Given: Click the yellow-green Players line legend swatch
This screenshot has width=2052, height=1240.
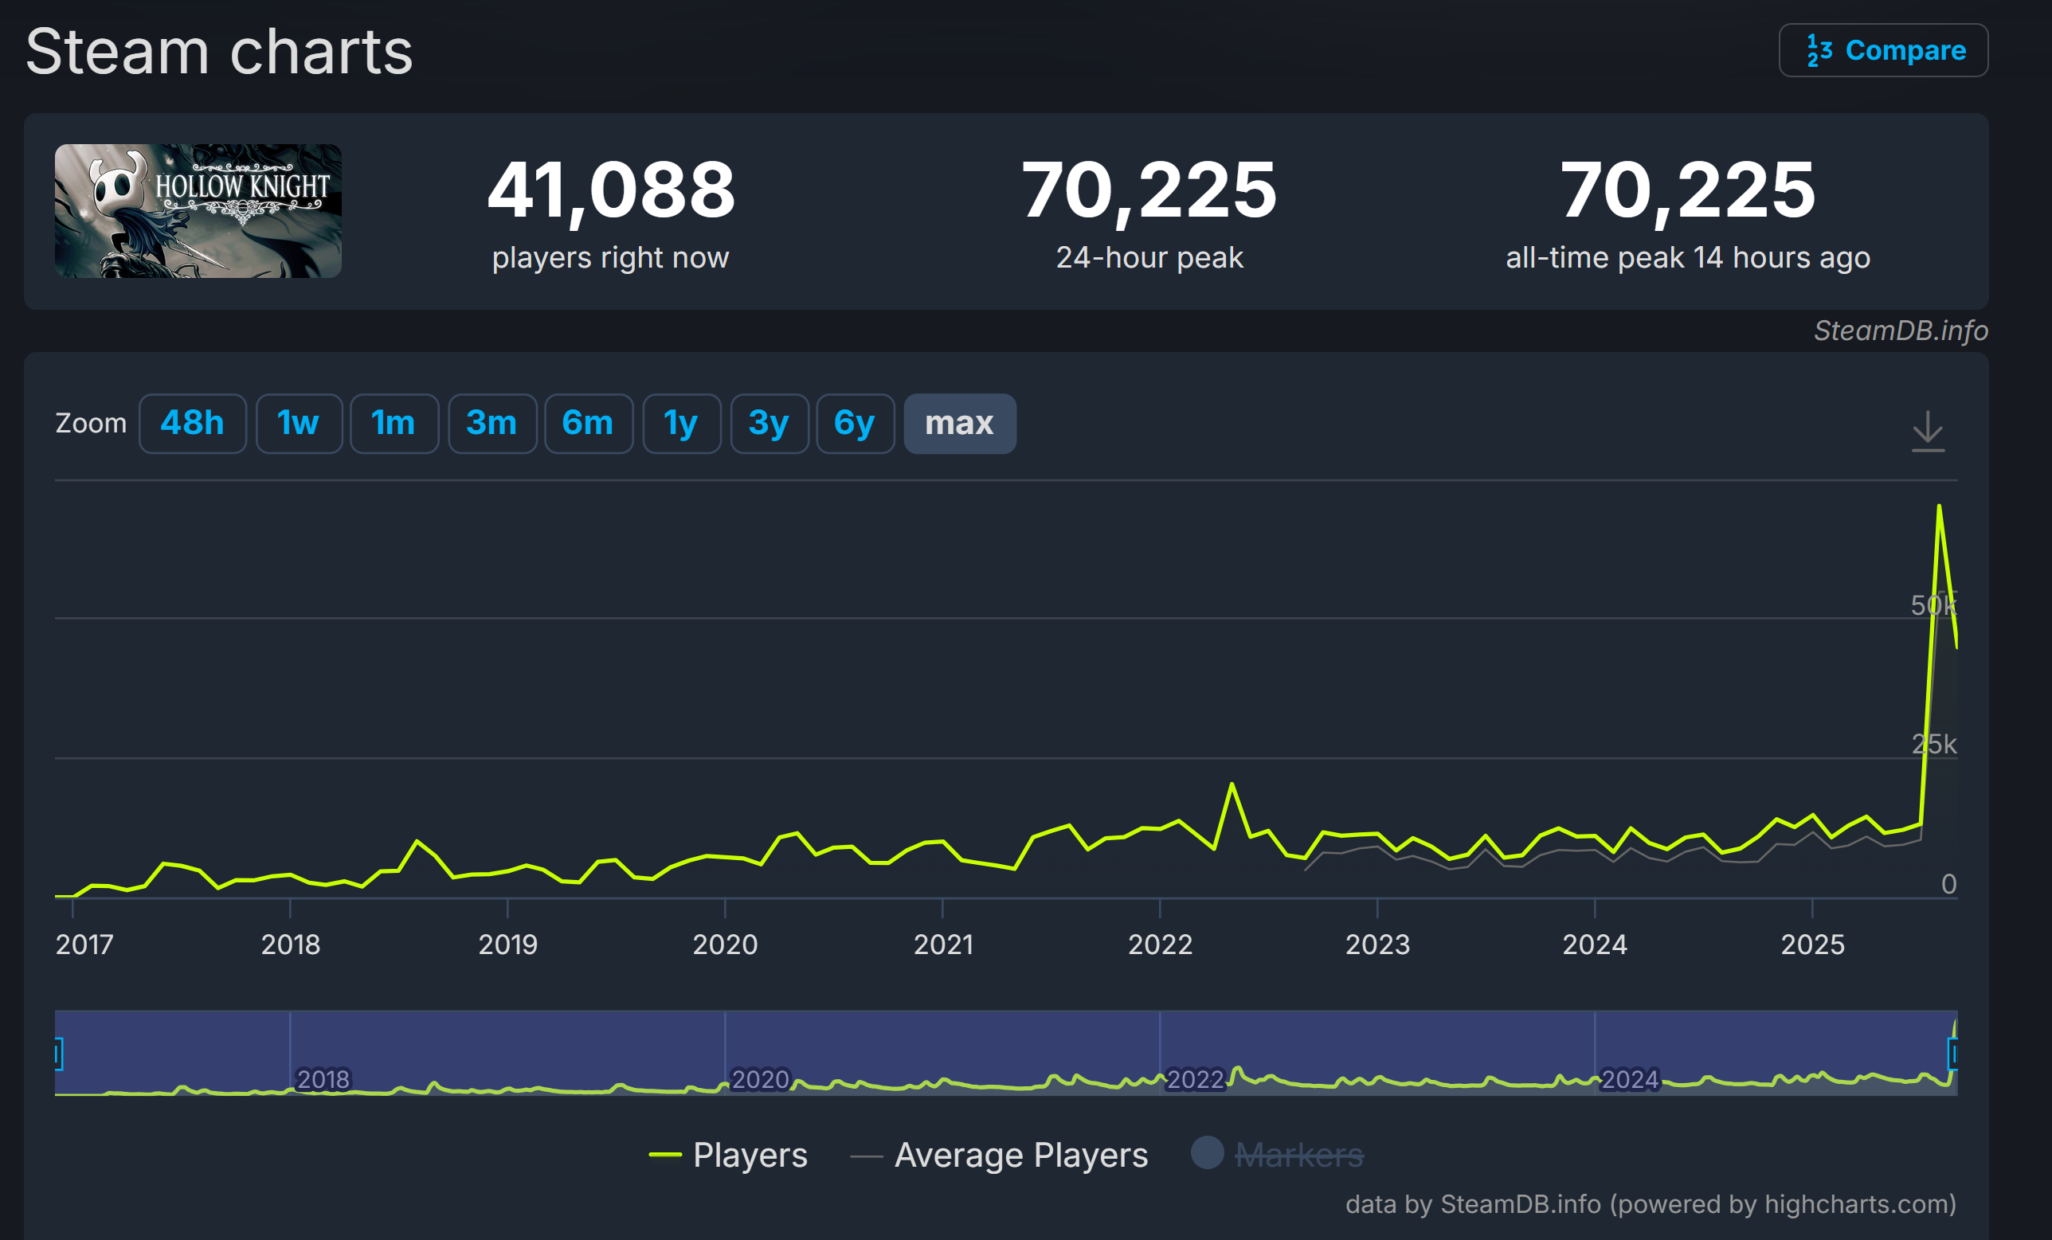Looking at the screenshot, I should coord(664,1155).
